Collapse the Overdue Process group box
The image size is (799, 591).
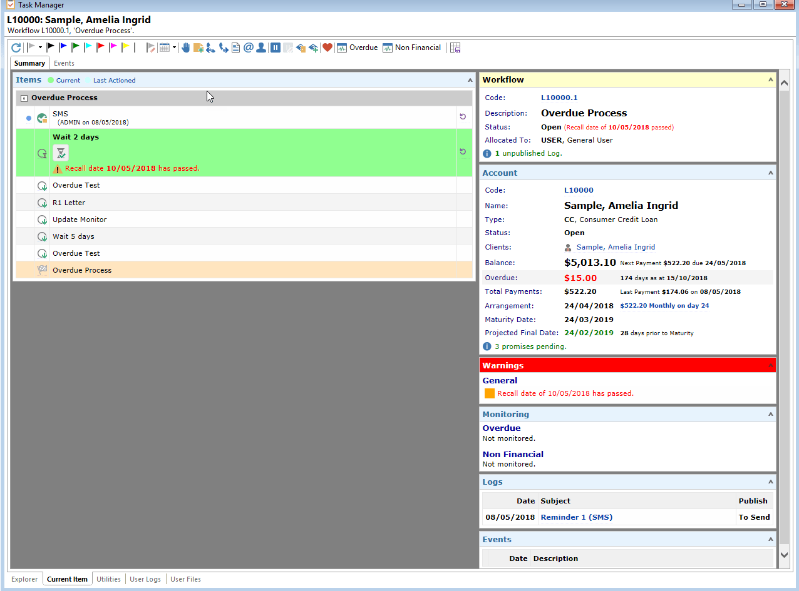point(24,98)
